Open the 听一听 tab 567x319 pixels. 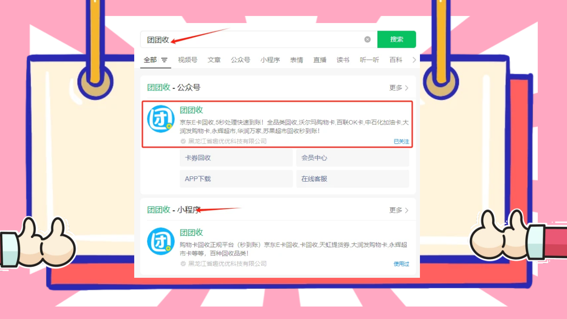pos(369,60)
